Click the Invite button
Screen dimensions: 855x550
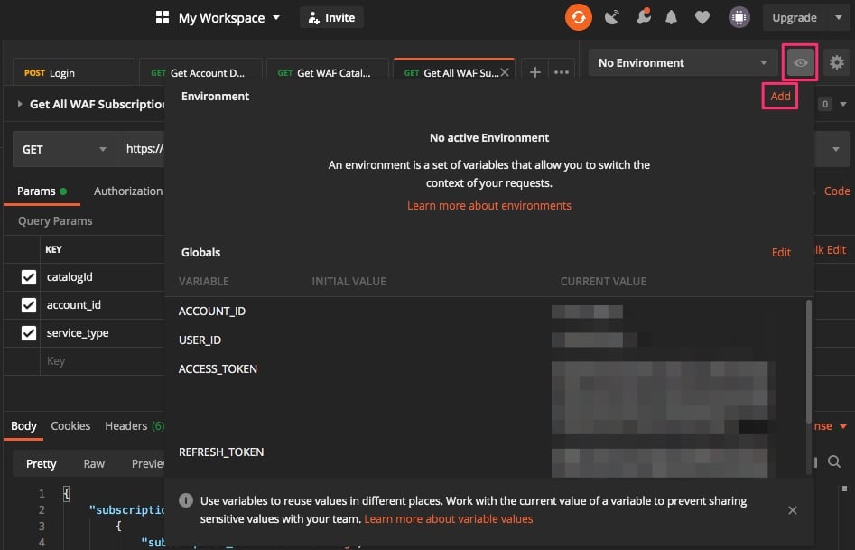[x=331, y=17]
